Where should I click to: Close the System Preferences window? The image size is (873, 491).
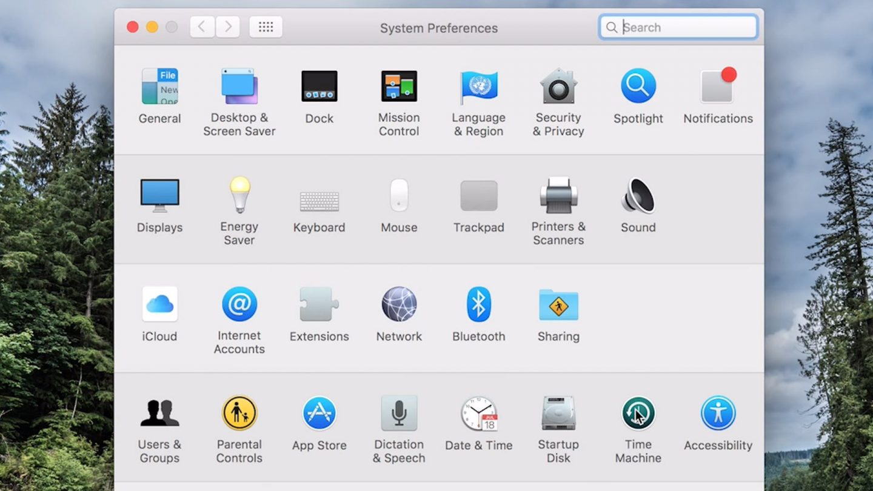point(132,27)
